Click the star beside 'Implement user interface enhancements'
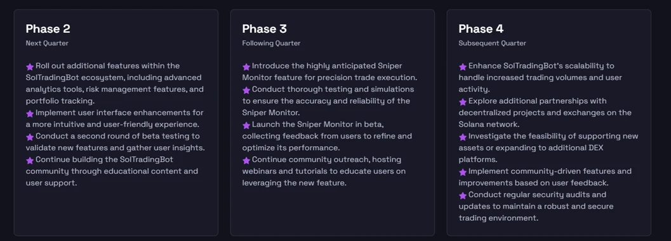Viewport: 671px width, 241px height. click(30, 113)
